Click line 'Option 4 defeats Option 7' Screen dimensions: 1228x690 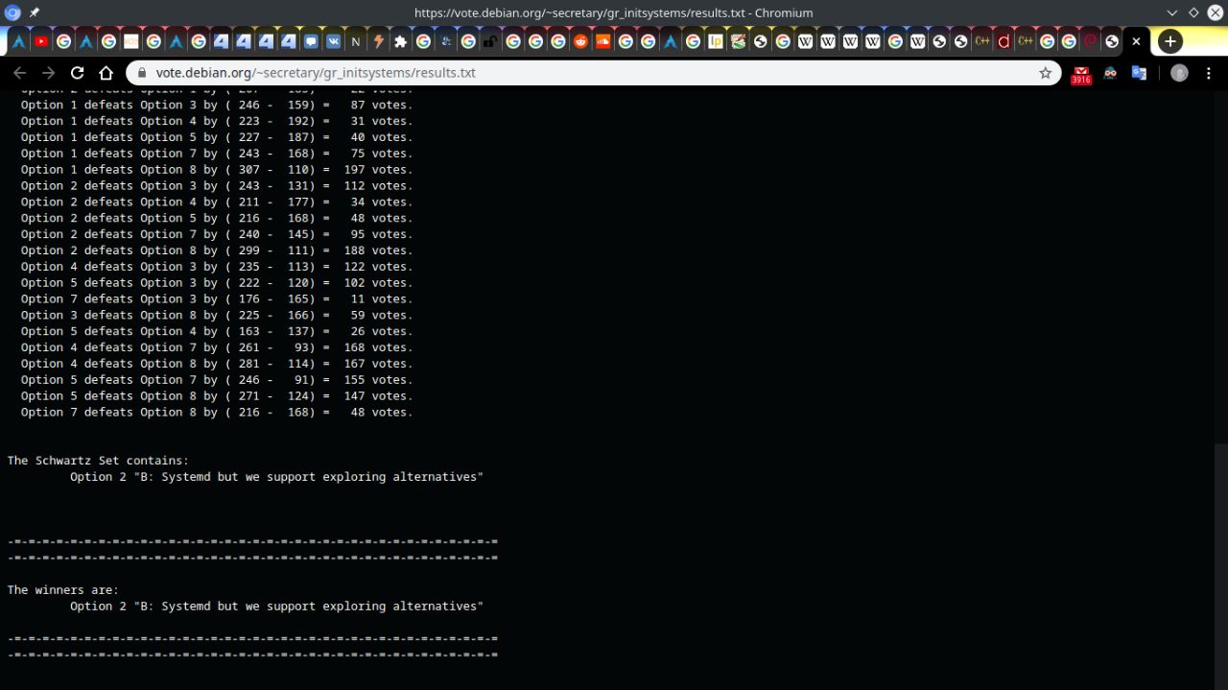pyautogui.click(x=217, y=347)
